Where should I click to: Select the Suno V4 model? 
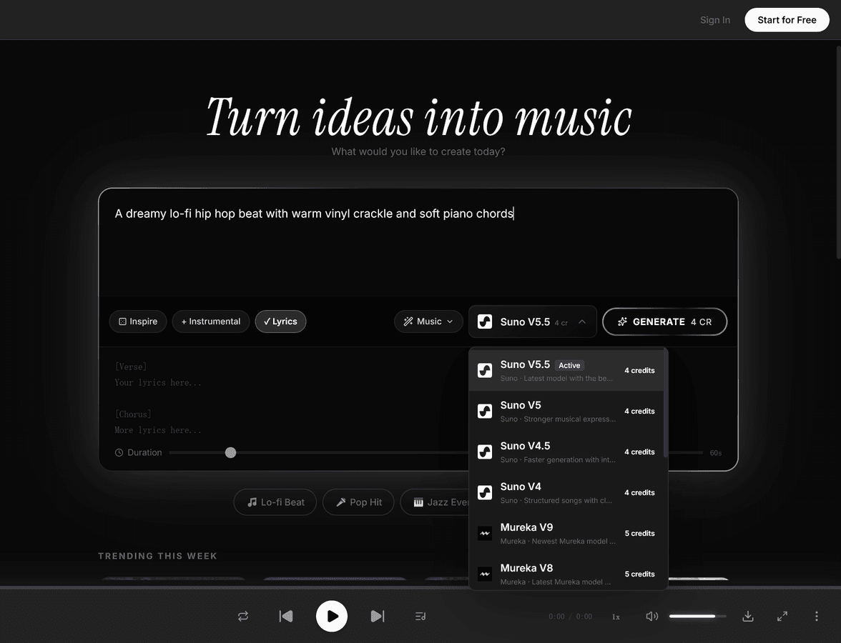point(566,492)
